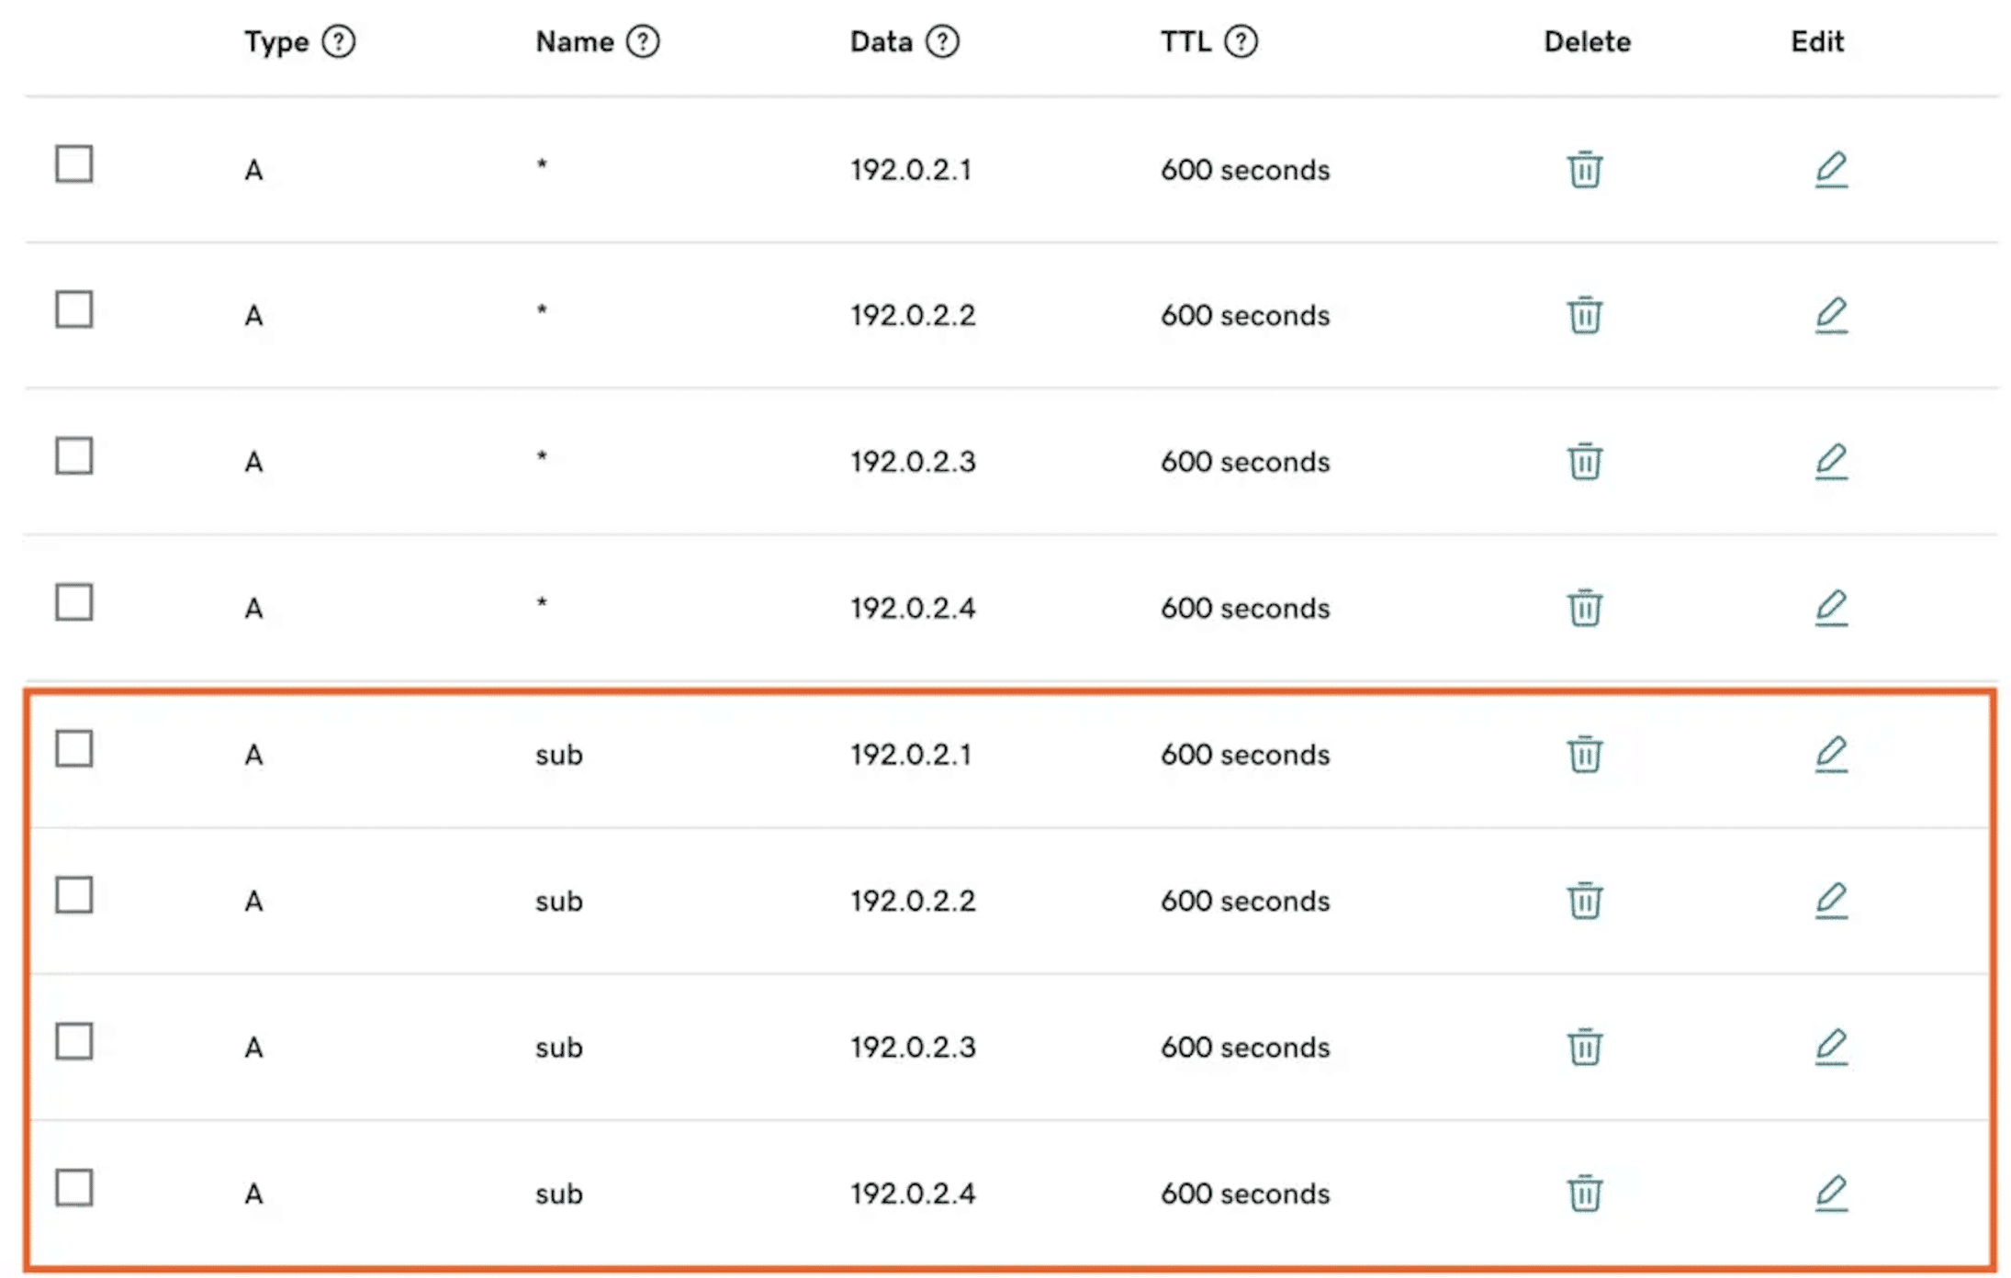Delete wildcard A record pointing to 192.0.2.1
2011x1278 pixels.
1584,170
